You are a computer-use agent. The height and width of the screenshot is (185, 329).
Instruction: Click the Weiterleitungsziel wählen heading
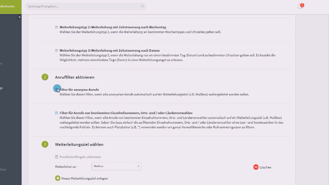pos(79,144)
